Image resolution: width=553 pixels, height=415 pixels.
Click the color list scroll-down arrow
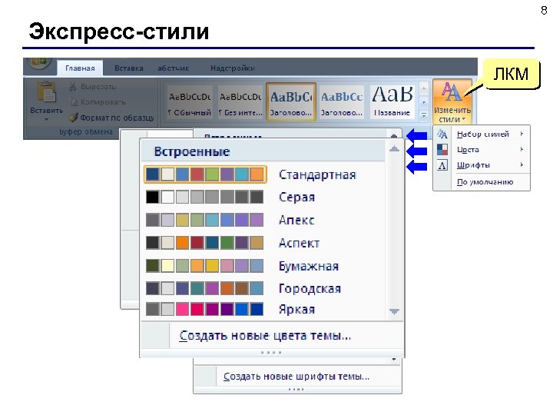tap(394, 311)
